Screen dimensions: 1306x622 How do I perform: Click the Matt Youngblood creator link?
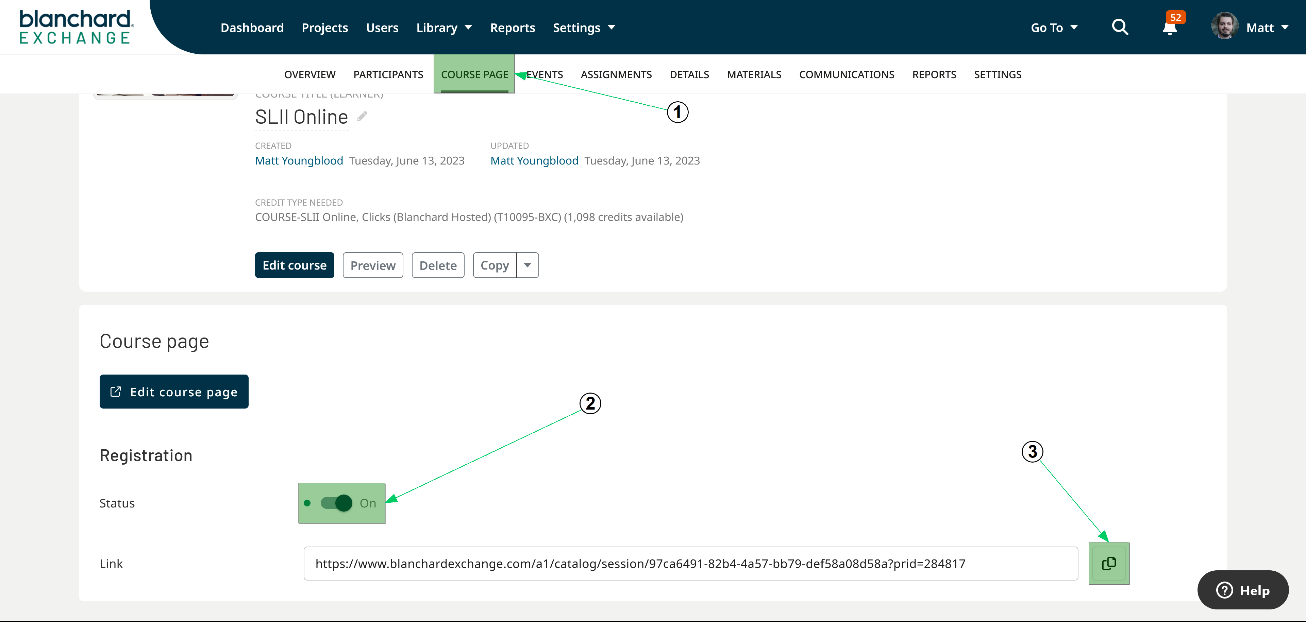click(299, 160)
